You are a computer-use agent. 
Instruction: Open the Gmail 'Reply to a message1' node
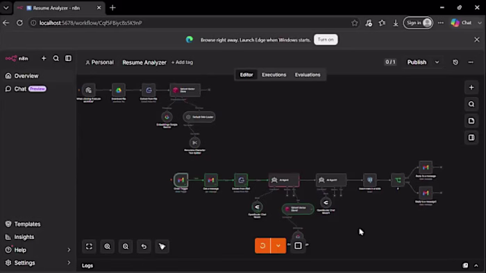coord(426,193)
